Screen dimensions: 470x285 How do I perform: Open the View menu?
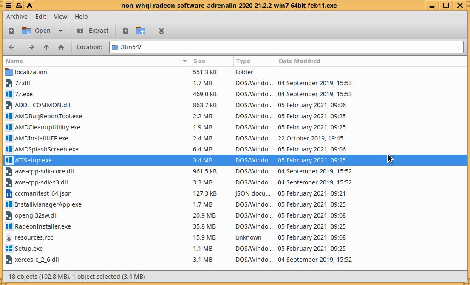click(x=60, y=17)
